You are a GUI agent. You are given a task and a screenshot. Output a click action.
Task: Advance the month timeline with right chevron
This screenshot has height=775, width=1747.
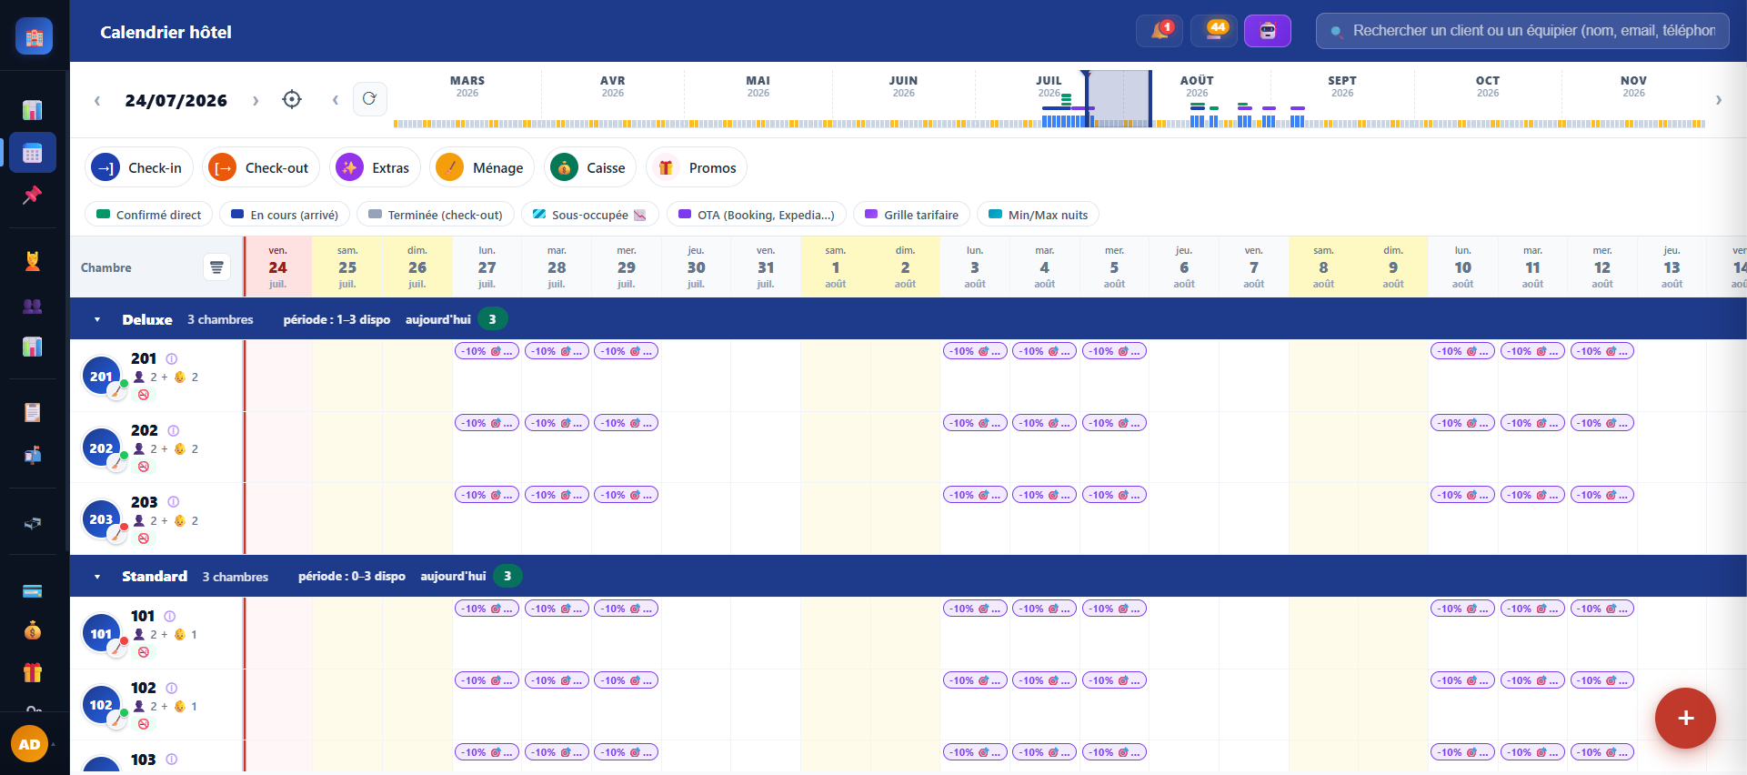1718,100
